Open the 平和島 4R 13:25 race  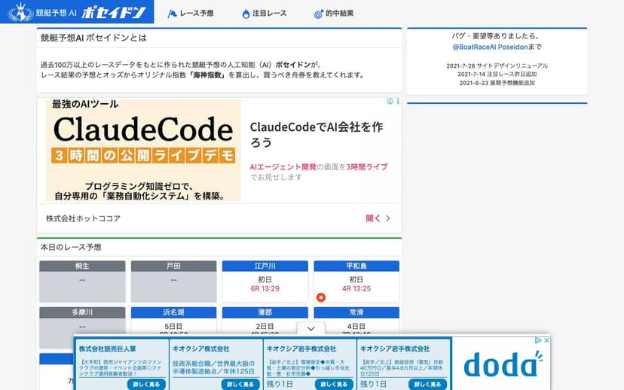(x=356, y=288)
